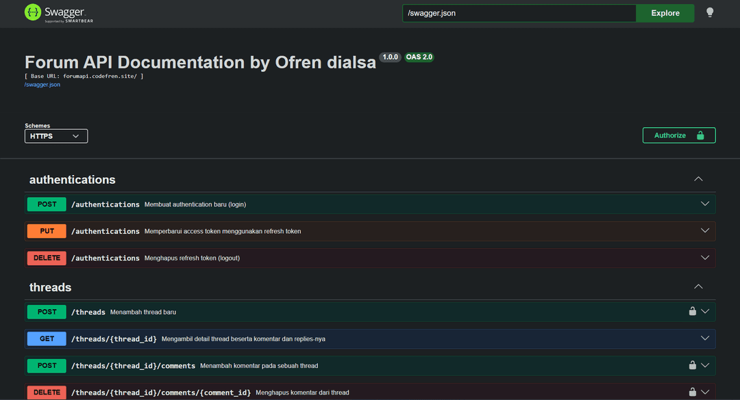Toggle dark mode lightbulb icon
Viewport: 740px width, 400px height.
709,13
